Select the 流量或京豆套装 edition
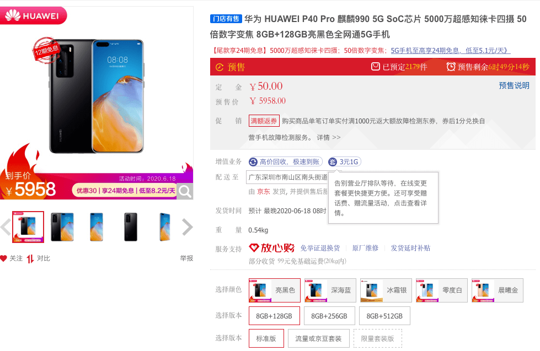Screen dimensions: 540x351 click(x=319, y=339)
